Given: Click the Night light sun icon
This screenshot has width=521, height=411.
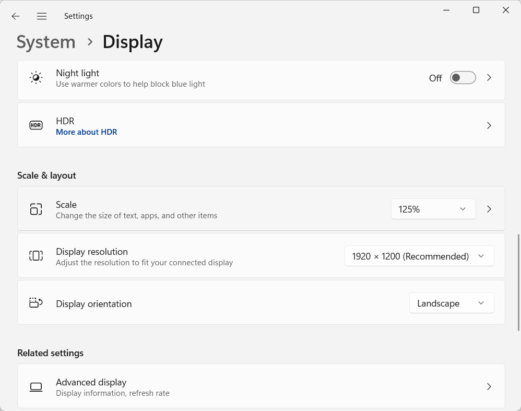Looking at the screenshot, I should 35,78.
